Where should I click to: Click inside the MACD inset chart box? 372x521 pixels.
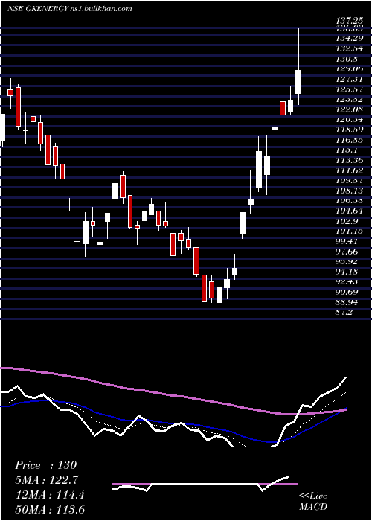click(205, 484)
